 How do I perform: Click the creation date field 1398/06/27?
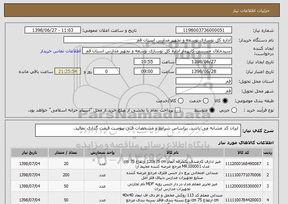pos(204,61)
